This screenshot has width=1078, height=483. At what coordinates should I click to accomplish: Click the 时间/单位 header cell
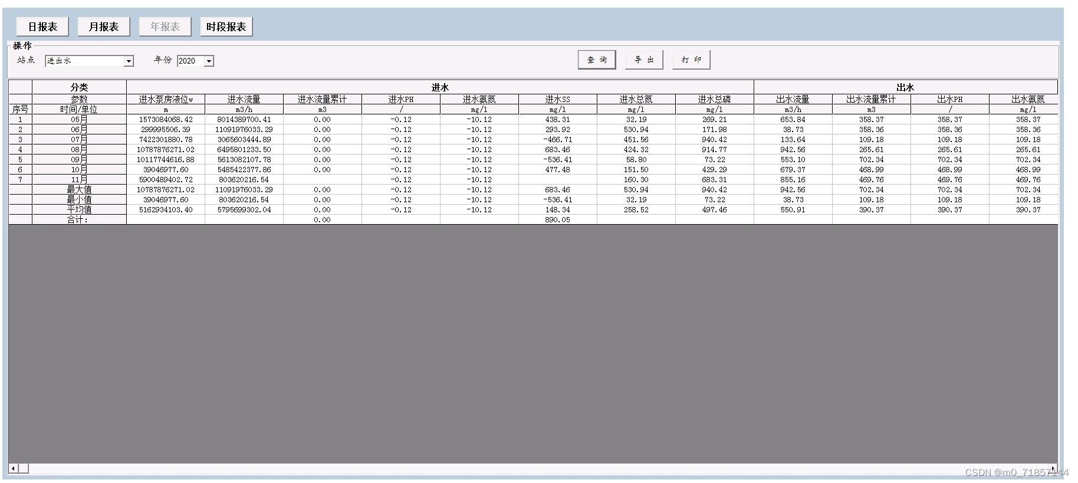(x=79, y=110)
